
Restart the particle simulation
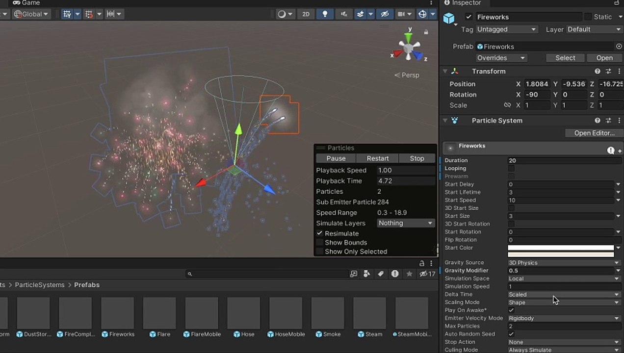(x=378, y=158)
